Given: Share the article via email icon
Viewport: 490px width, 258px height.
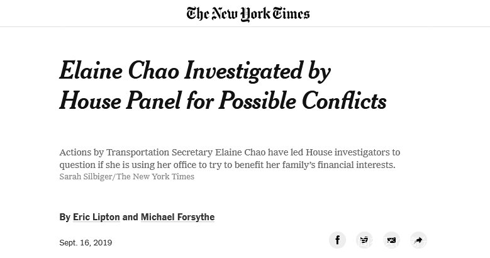Looking at the screenshot, I should coord(391,240).
